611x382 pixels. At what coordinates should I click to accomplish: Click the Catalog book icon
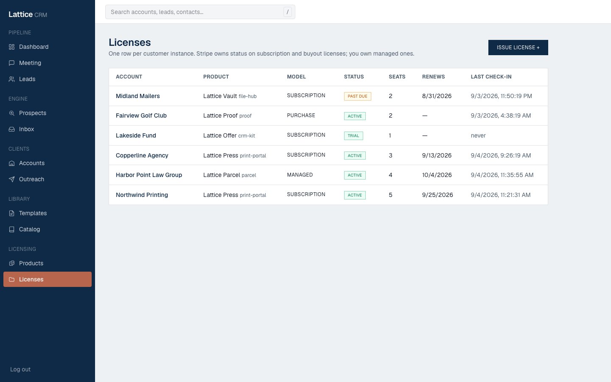[x=12, y=229]
